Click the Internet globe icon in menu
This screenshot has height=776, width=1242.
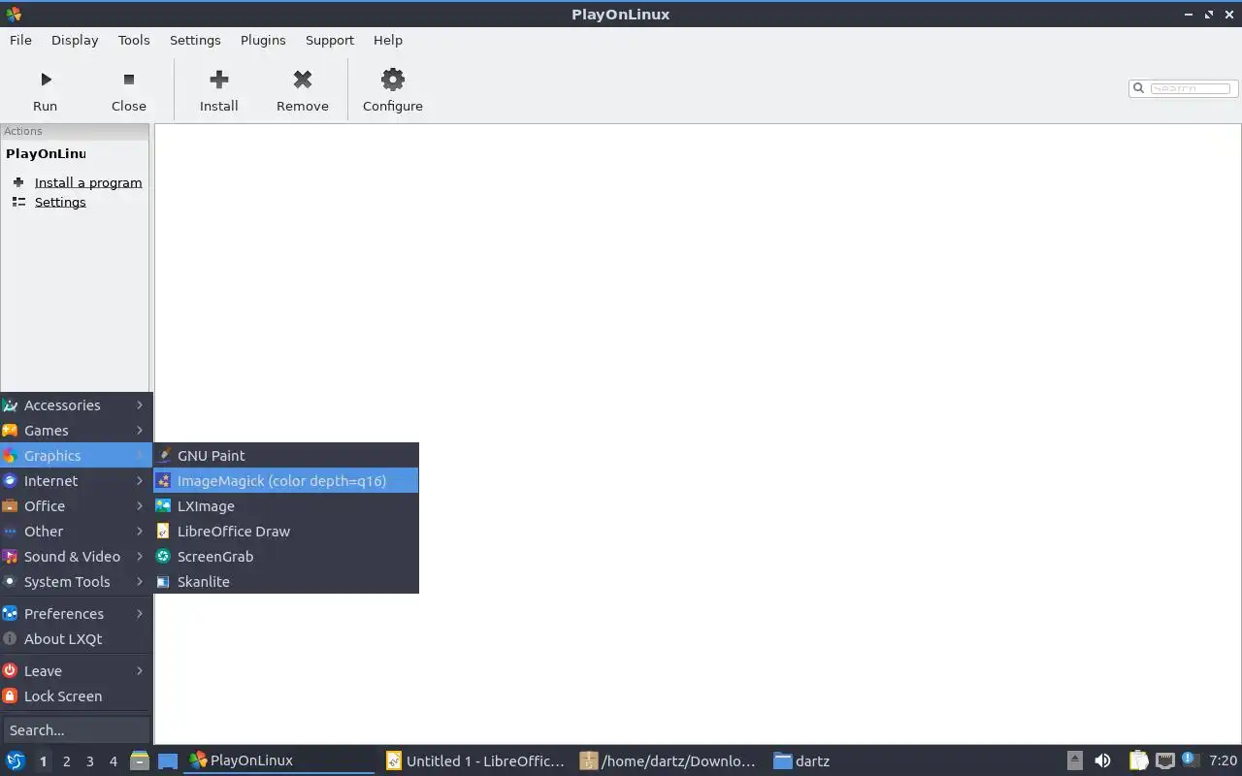11,480
